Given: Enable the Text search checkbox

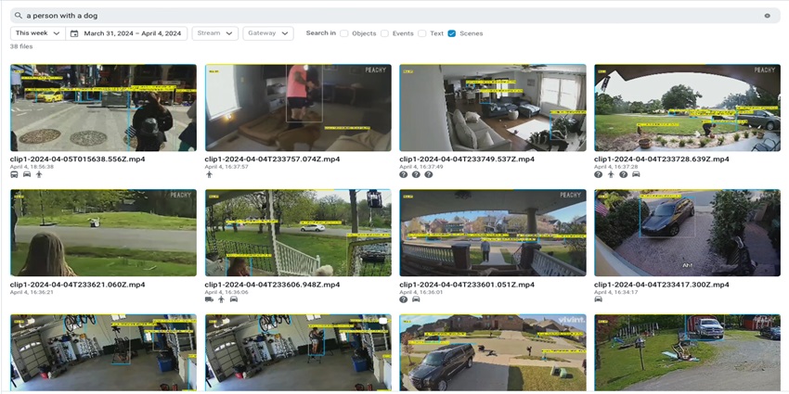Looking at the screenshot, I should (421, 33).
